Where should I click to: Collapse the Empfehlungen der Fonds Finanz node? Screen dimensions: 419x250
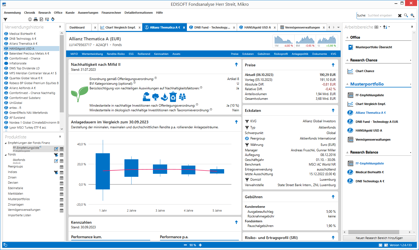click(5, 143)
